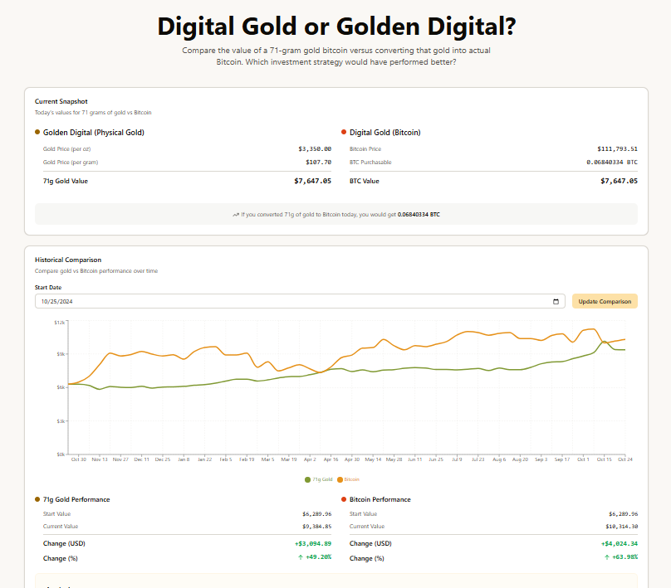Click the dot beside Bitcoin Performance heading
This screenshot has height=588, width=671.
click(344, 499)
